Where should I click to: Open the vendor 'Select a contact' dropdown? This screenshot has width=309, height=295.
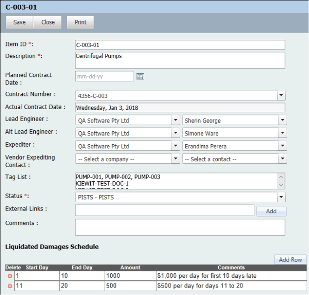point(283,159)
